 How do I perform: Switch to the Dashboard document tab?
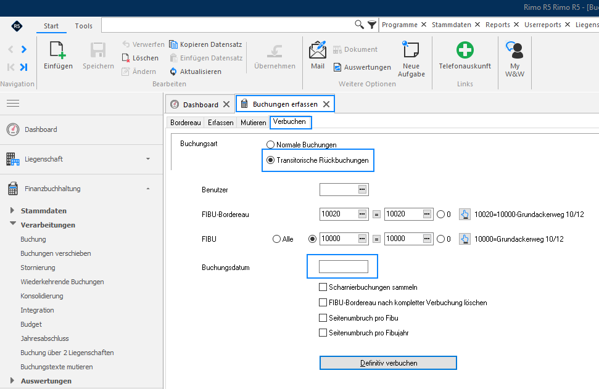click(x=200, y=105)
